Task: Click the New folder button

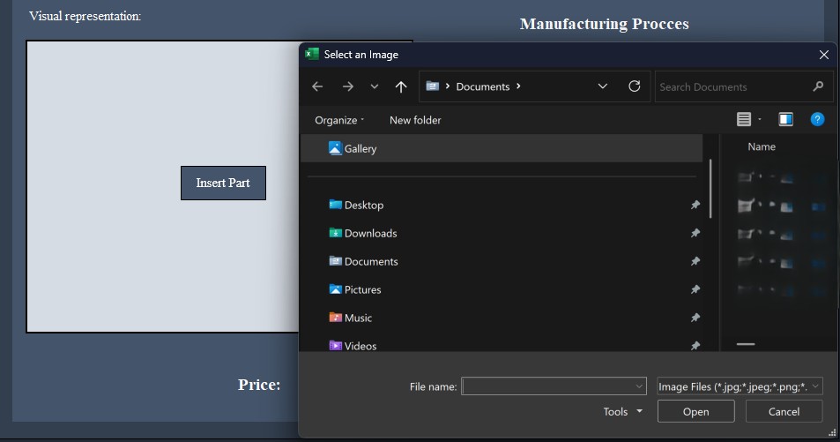Action: pos(415,120)
